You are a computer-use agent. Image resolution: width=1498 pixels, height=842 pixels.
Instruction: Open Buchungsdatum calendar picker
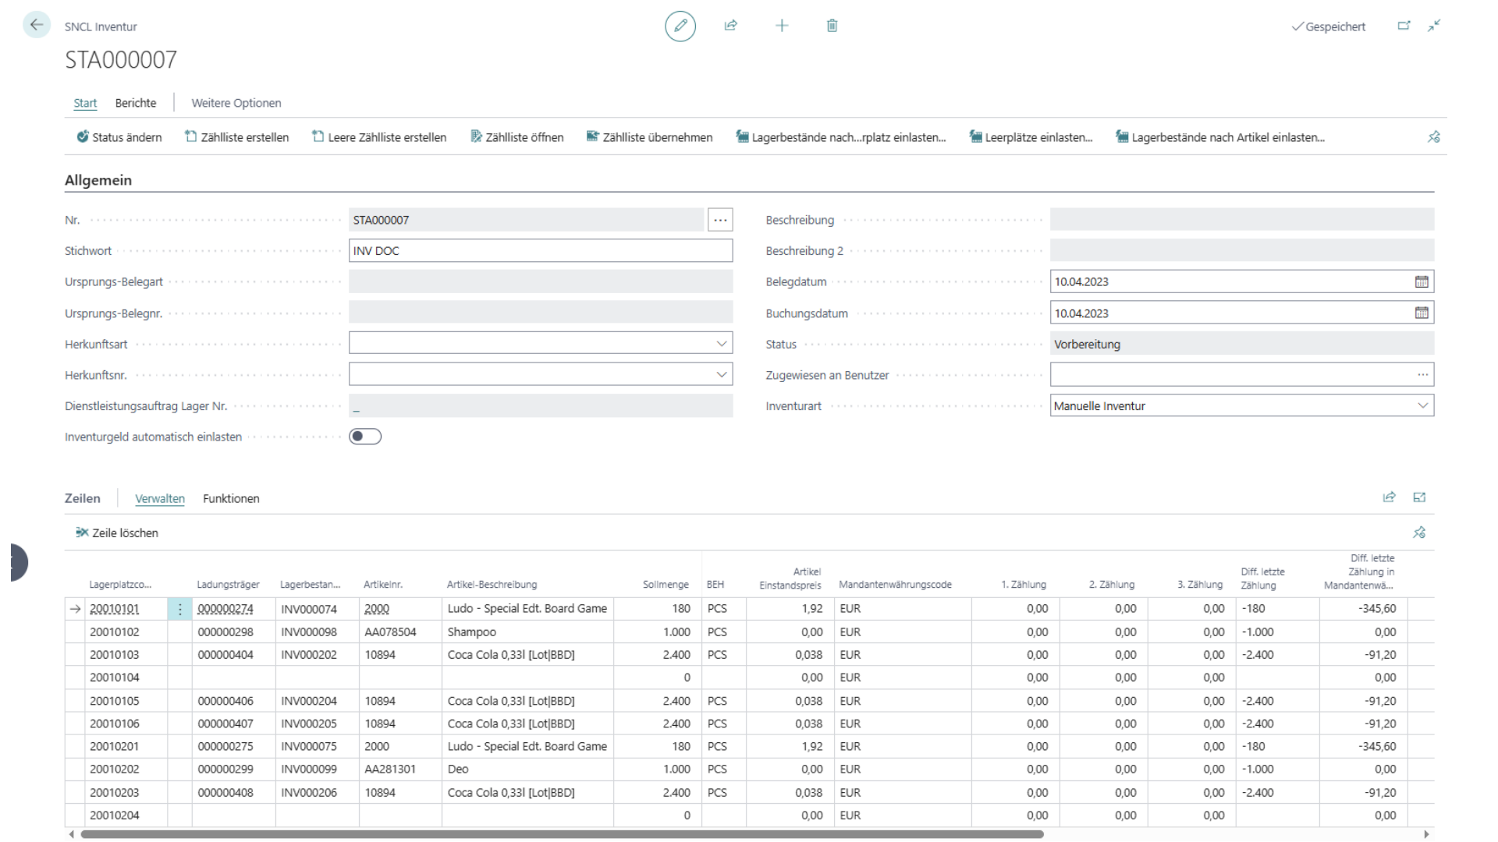coord(1422,313)
